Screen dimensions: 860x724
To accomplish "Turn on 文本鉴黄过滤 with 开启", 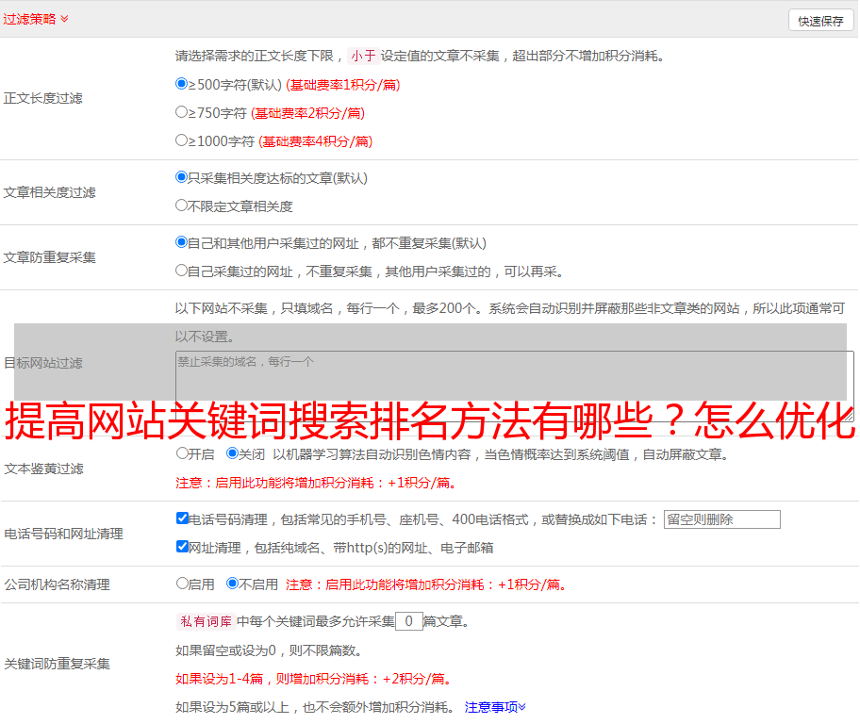I will pos(182,453).
